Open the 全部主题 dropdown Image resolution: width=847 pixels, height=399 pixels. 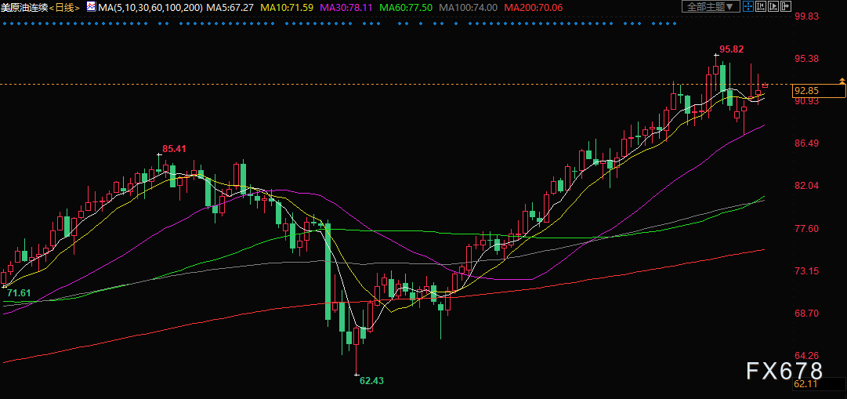point(711,6)
